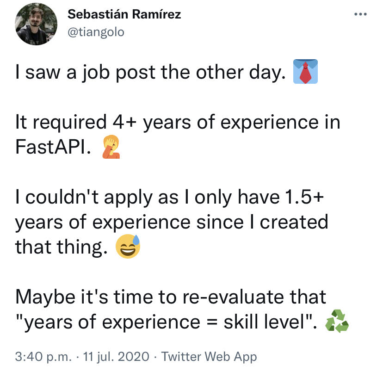Click the text 'I saw a job post the other day.'
383x372 pixels.
tap(150, 73)
